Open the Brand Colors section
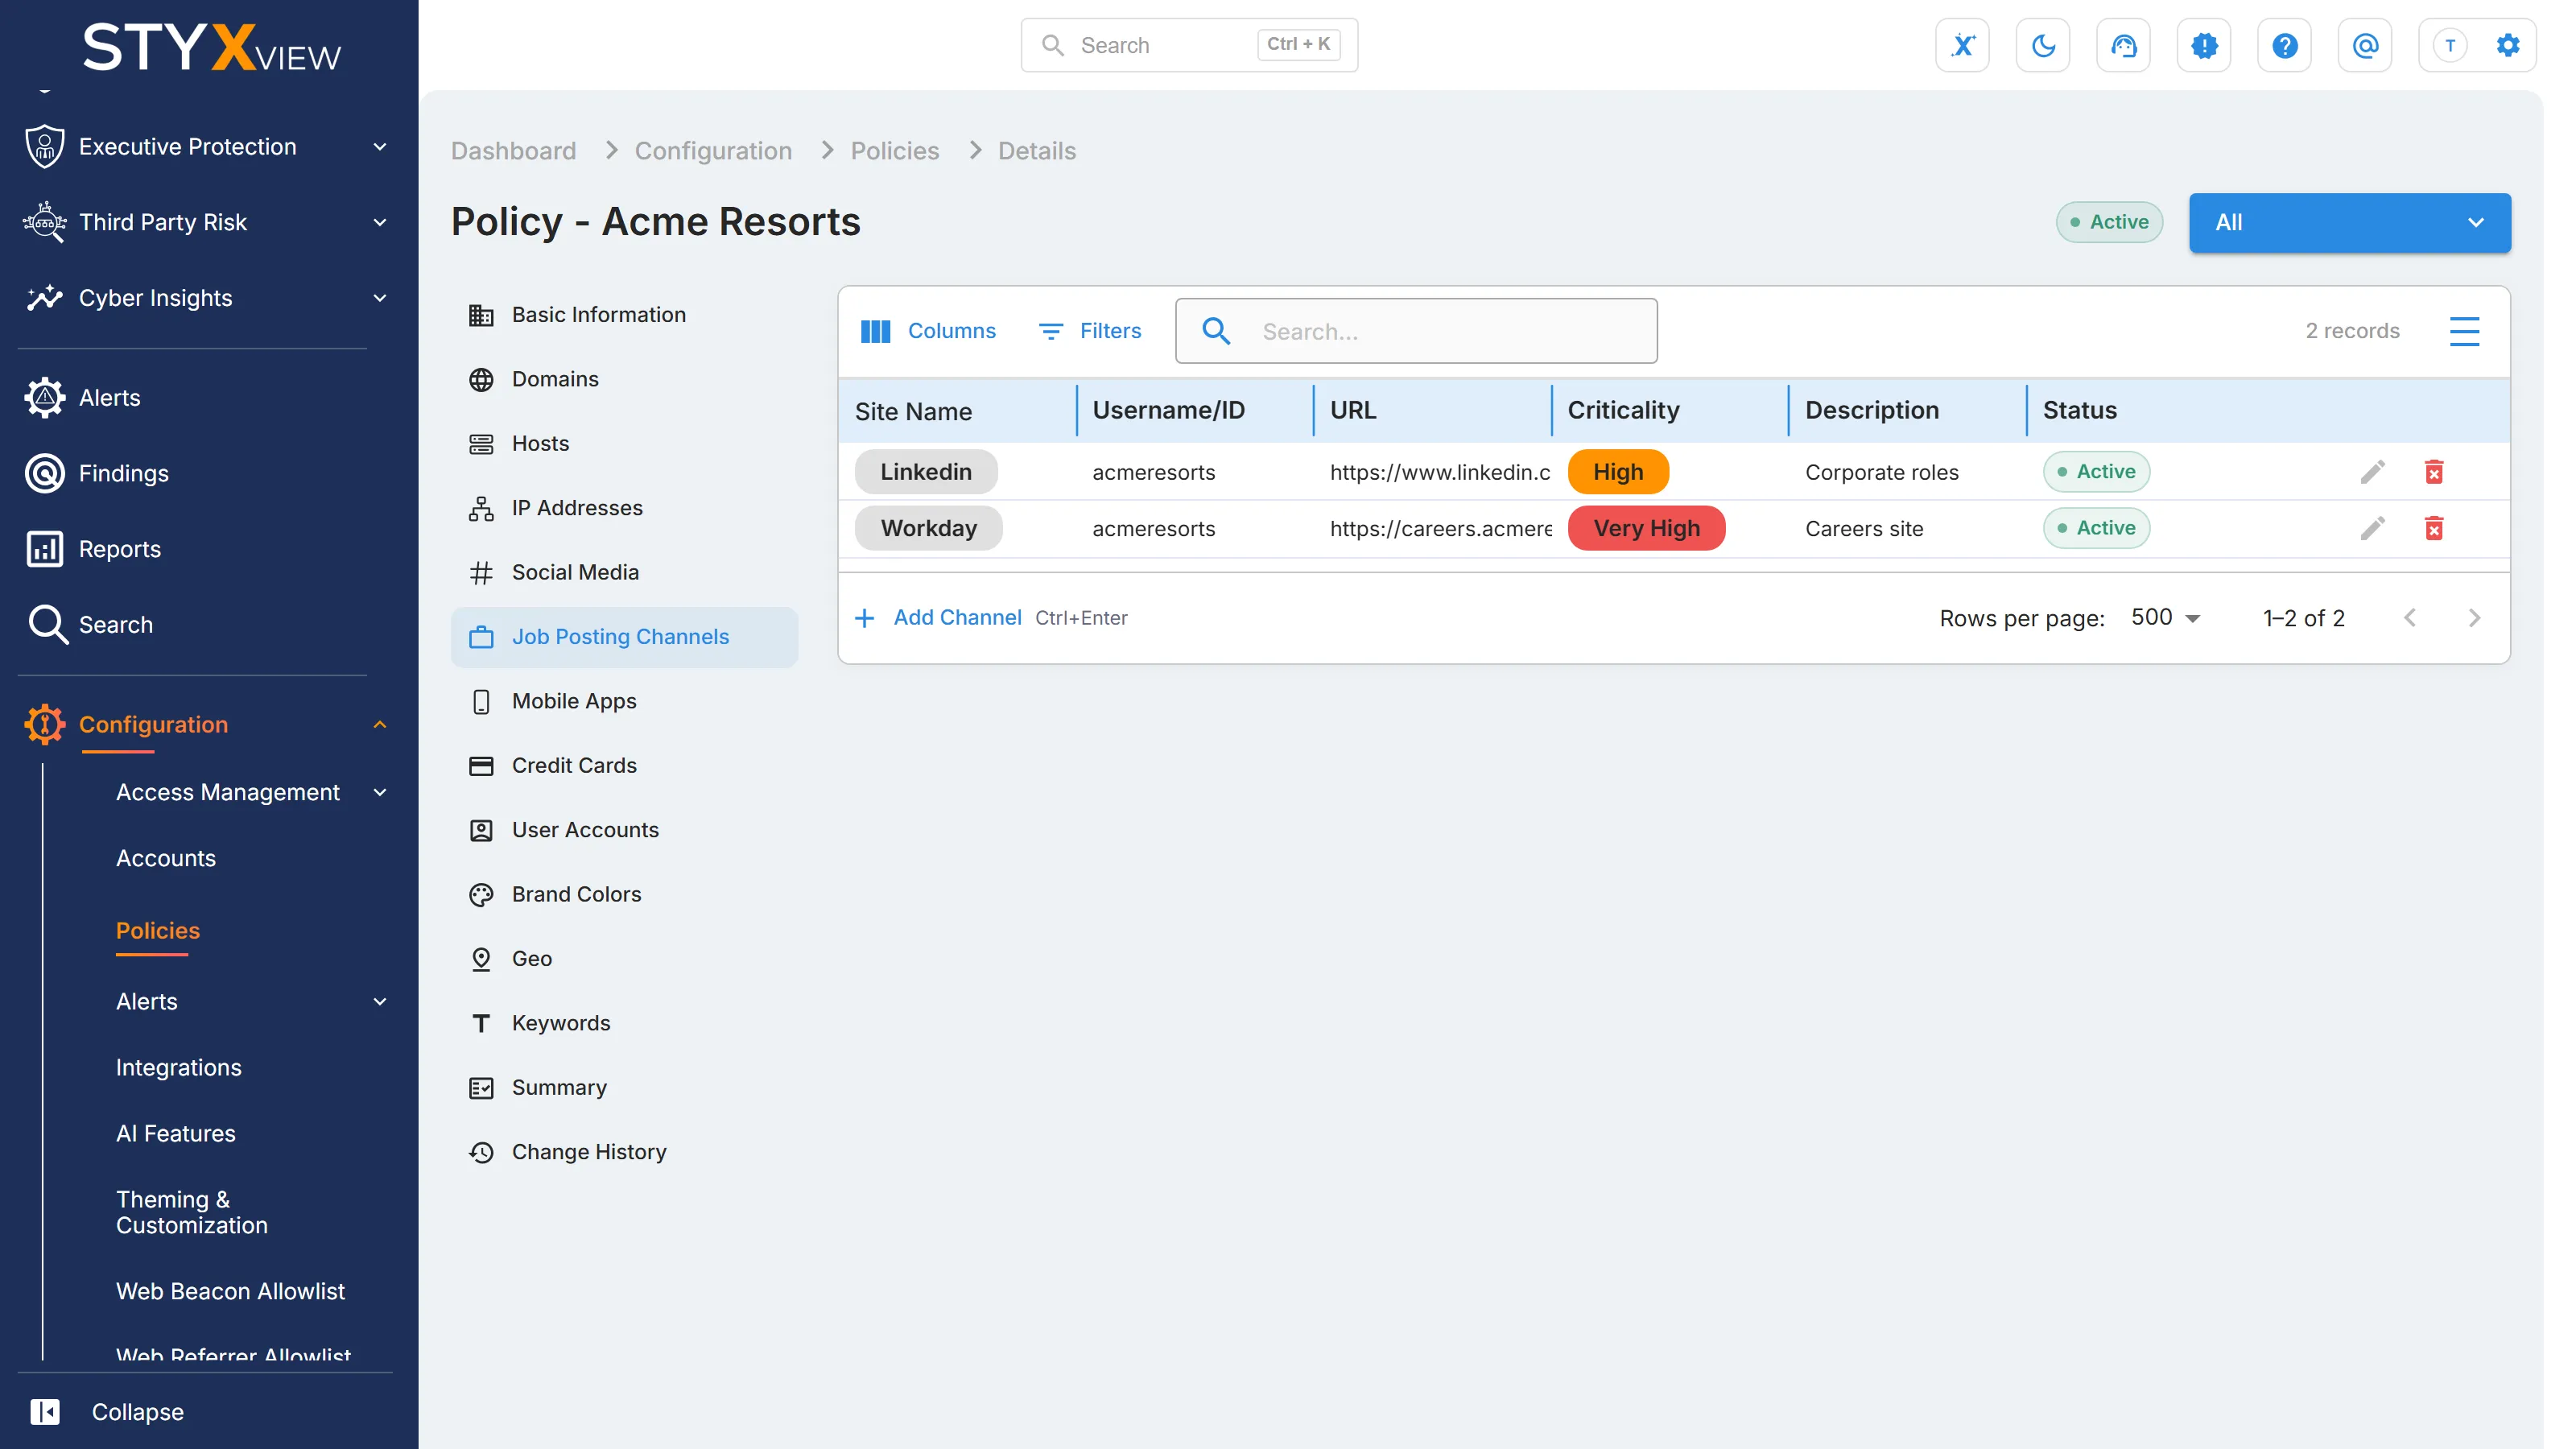 [x=624, y=894]
